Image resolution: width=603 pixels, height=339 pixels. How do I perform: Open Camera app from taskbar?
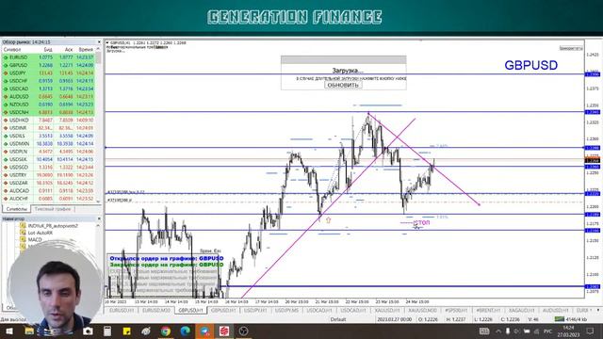click(88, 331)
